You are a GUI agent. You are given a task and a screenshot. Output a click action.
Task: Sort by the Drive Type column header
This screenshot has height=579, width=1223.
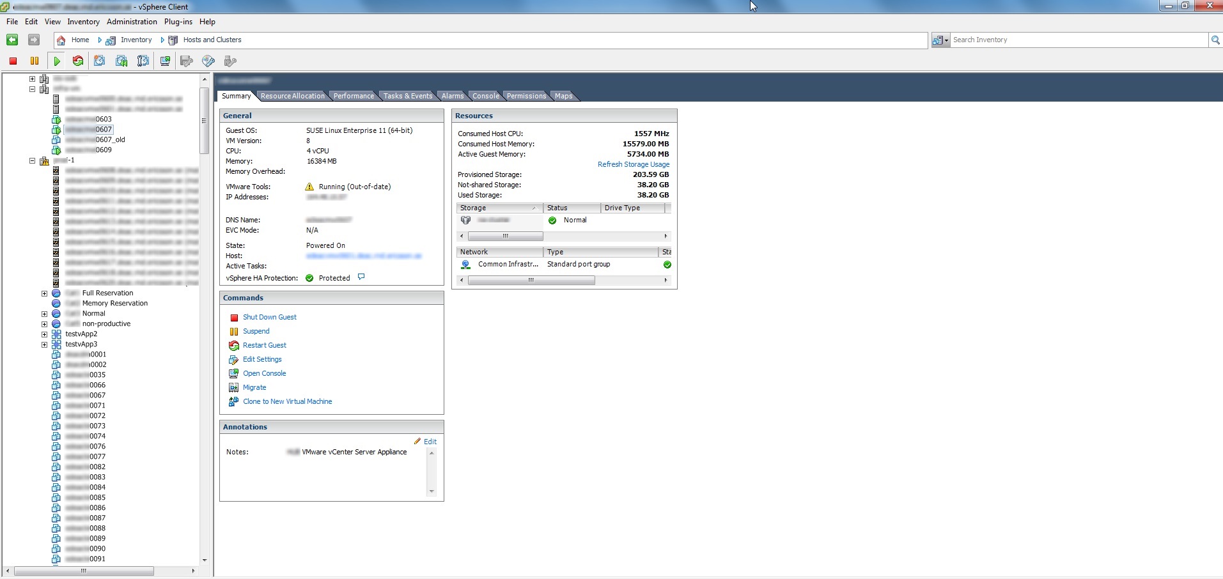coord(633,208)
